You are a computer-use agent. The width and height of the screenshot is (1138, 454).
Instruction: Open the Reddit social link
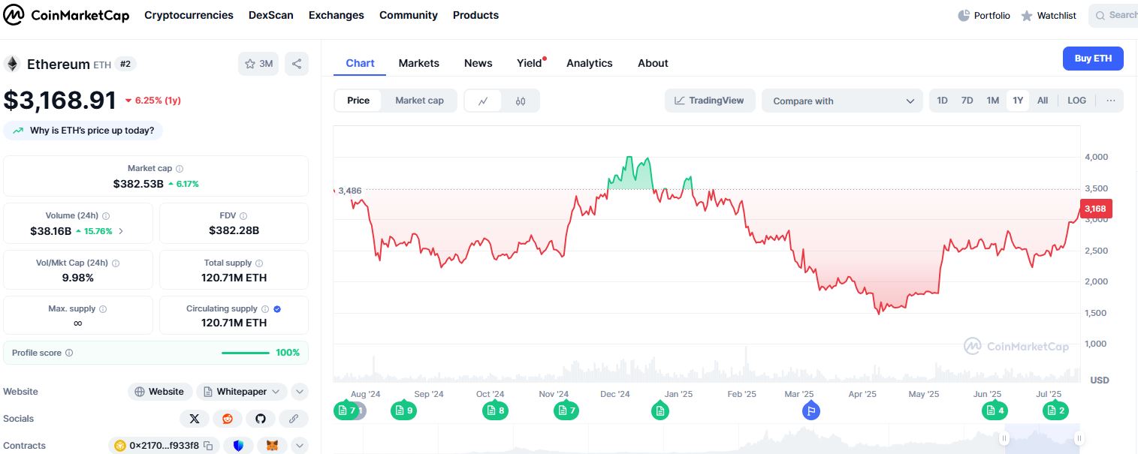[x=228, y=419]
